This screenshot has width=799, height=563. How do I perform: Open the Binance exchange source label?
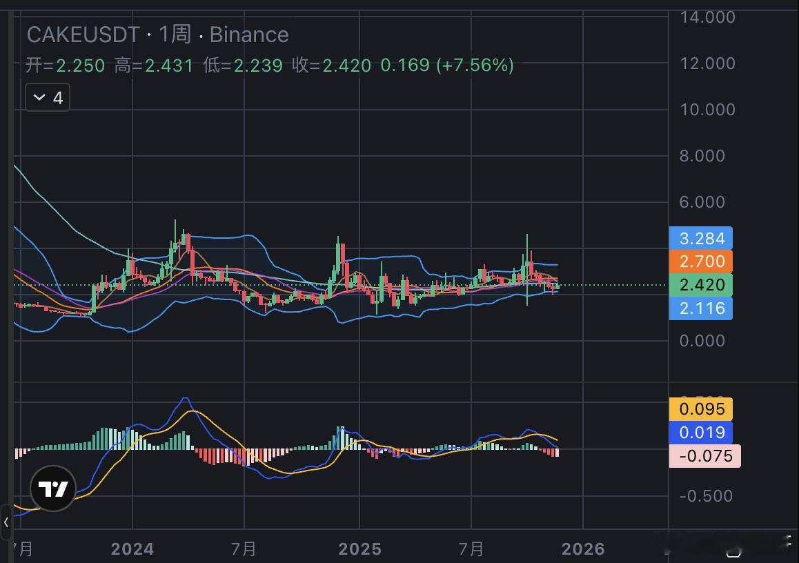(250, 34)
